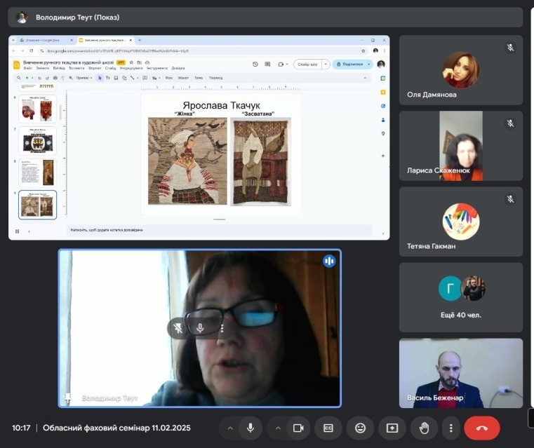Click the present now screen-share icon
The width and height of the screenshot is (534, 448).
[392, 428]
